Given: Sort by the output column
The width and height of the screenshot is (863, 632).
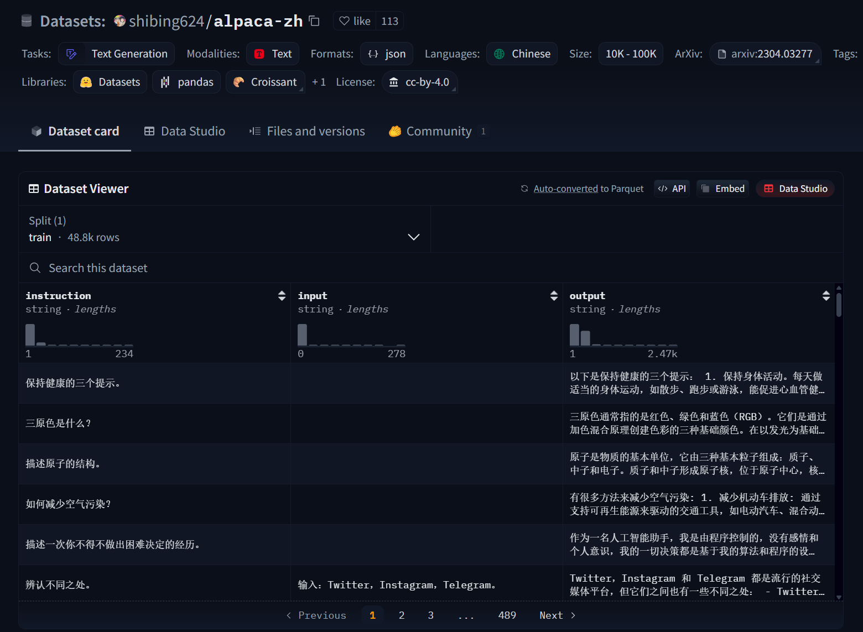Looking at the screenshot, I should click(x=826, y=296).
